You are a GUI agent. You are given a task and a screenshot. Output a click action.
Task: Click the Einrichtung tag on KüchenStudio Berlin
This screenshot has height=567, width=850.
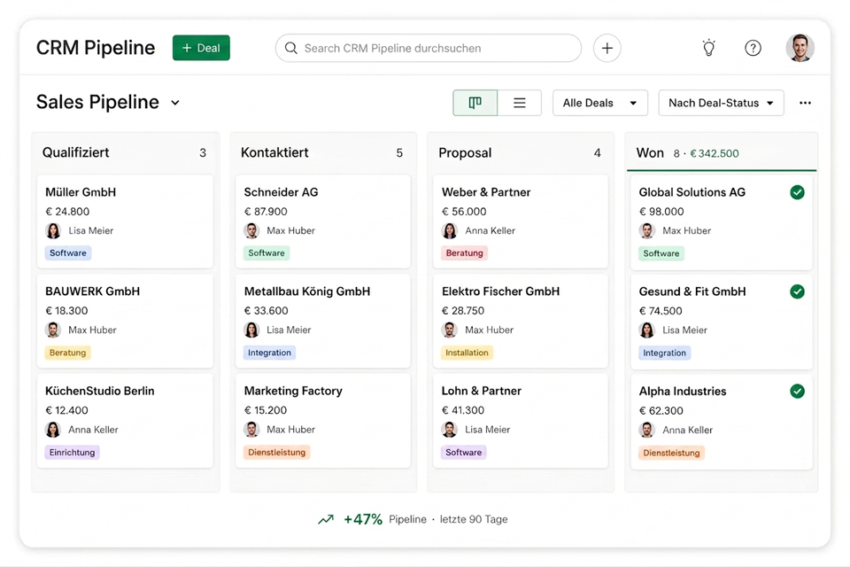(72, 453)
